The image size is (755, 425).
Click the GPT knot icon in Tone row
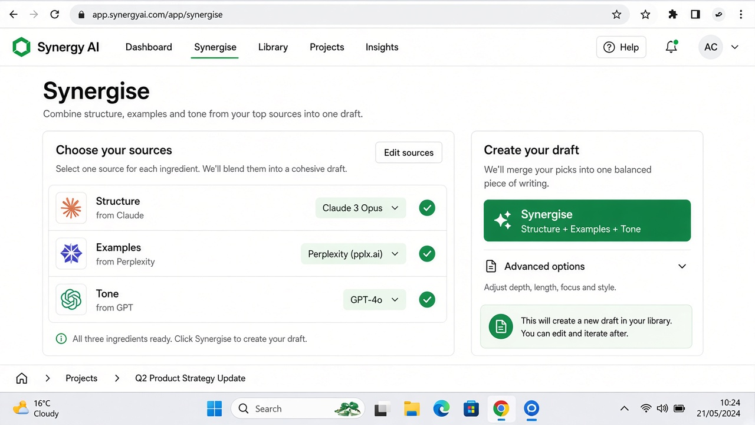[x=71, y=300]
